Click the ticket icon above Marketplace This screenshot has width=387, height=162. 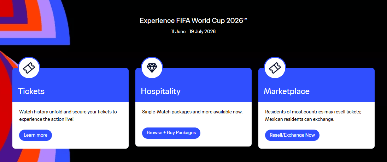point(275,67)
